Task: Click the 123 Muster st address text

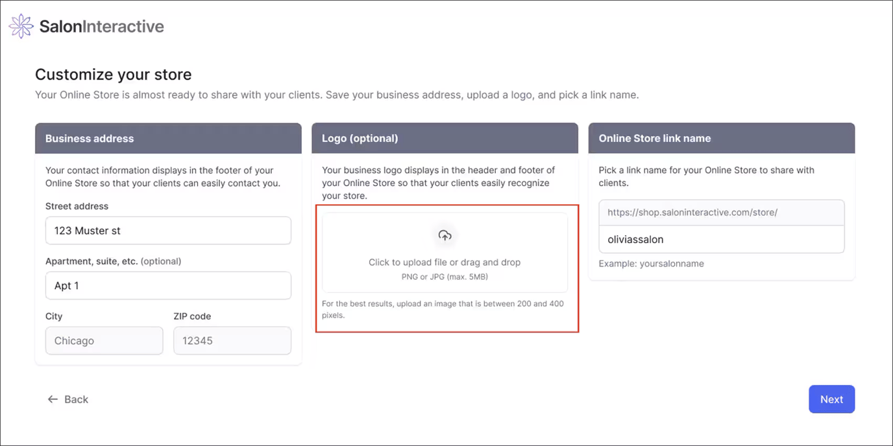Action: click(86, 230)
